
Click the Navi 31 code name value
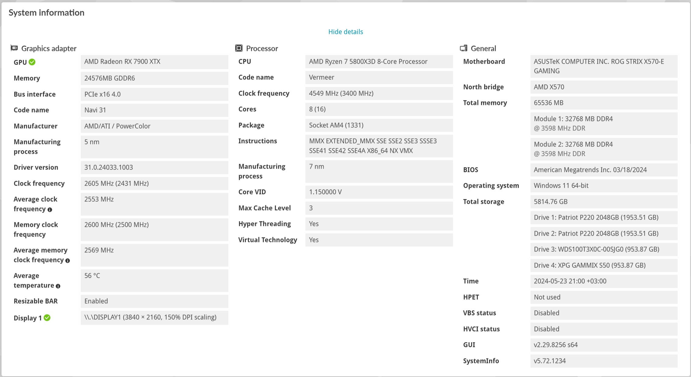tap(154, 110)
